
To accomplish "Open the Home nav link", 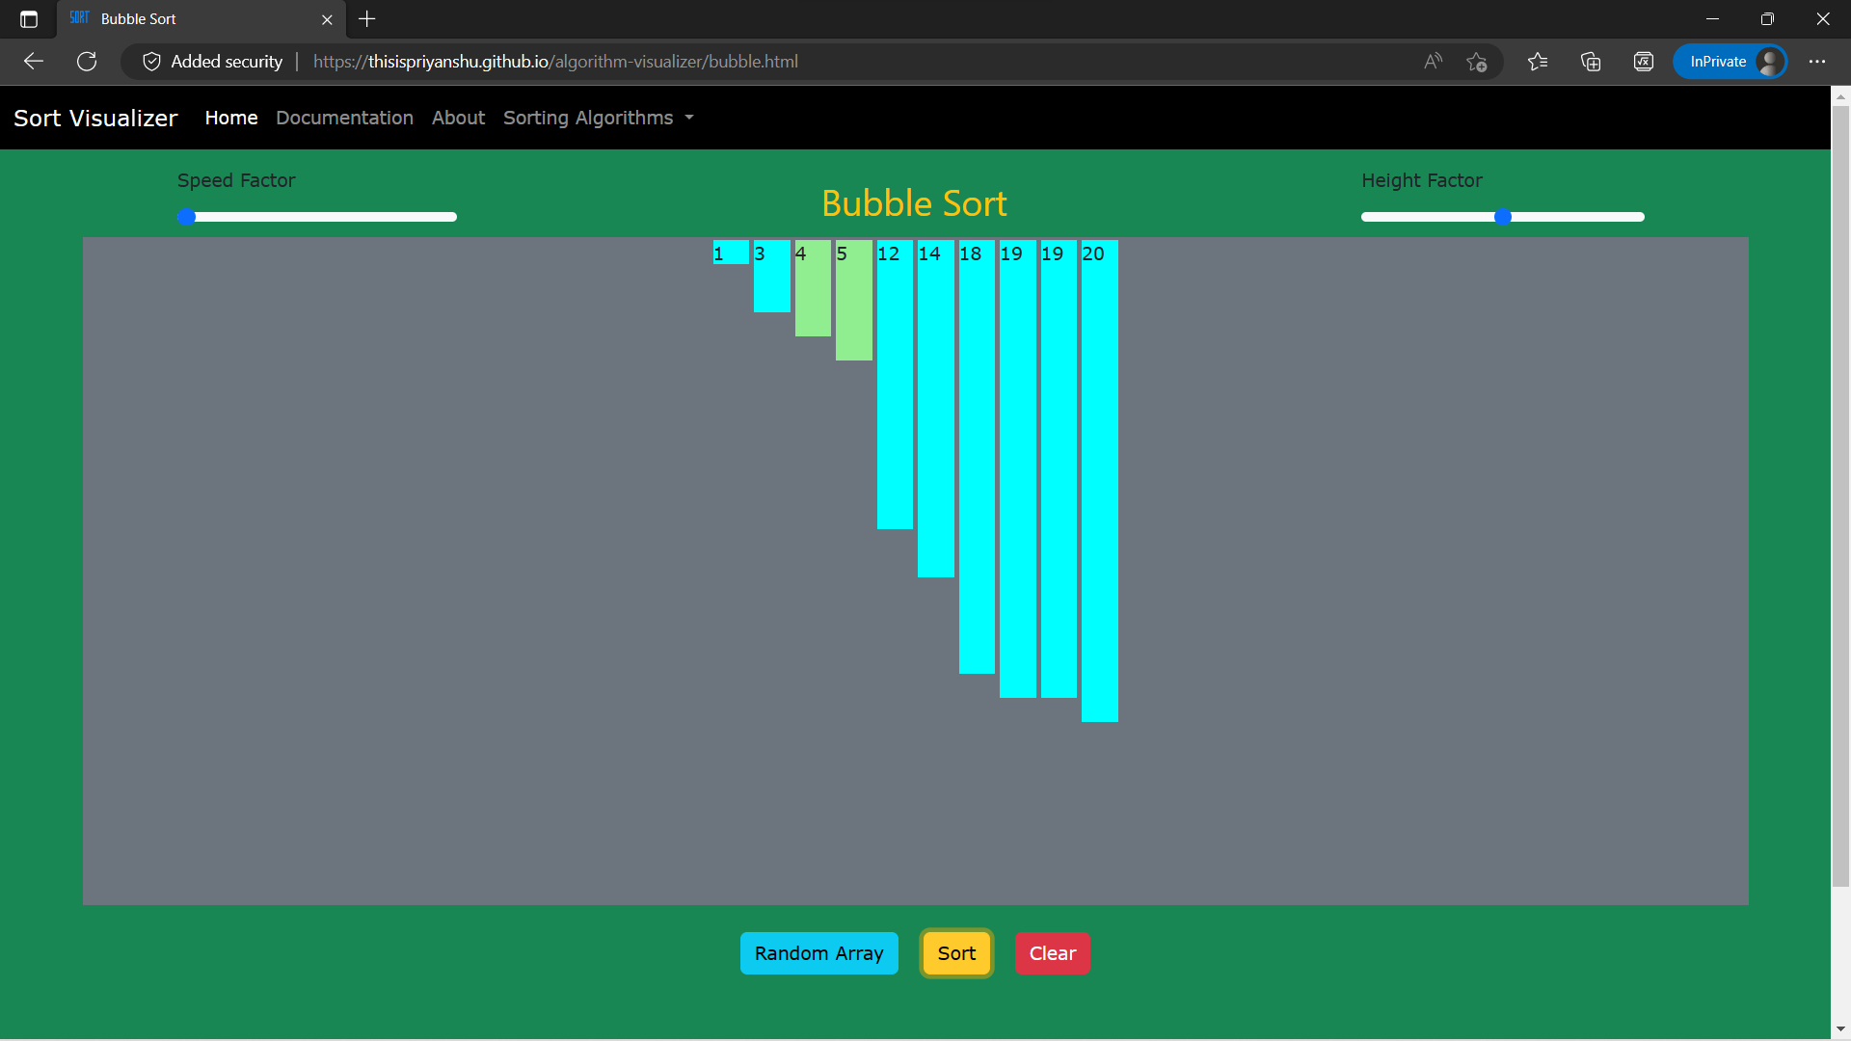I will pyautogui.click(x=231, y=118).
